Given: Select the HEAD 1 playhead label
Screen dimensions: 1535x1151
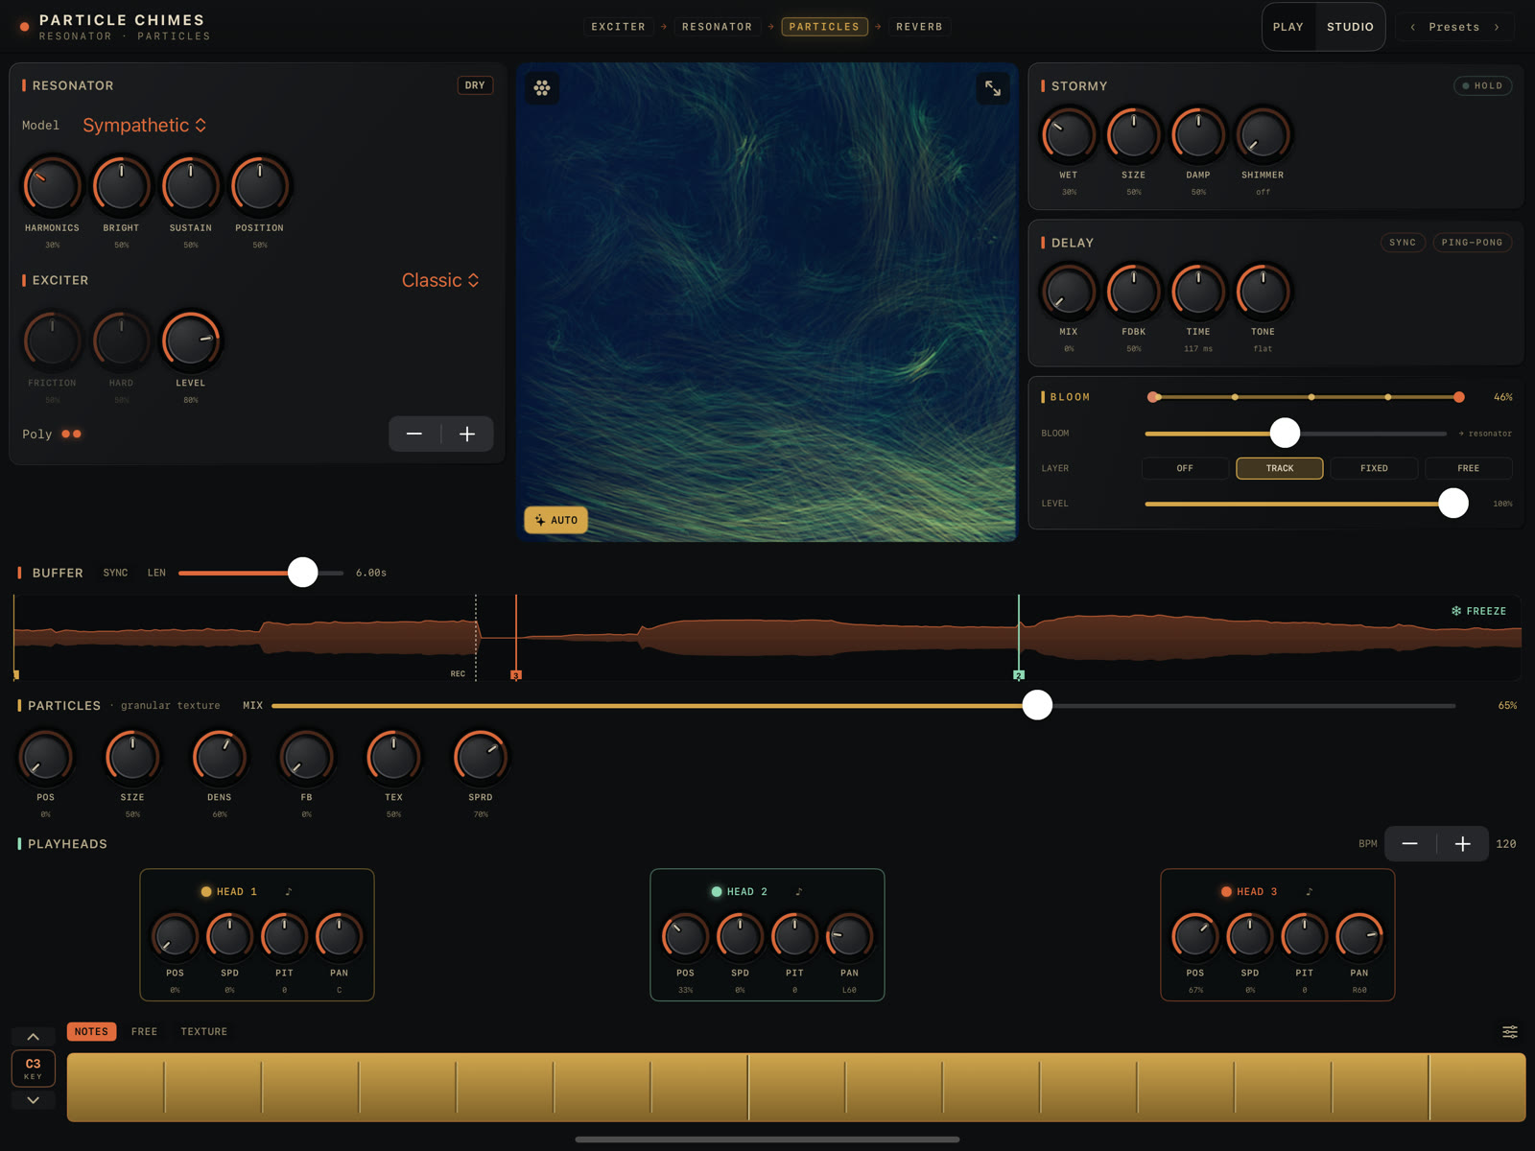Looking at the screenshot, I should point(237,892).
